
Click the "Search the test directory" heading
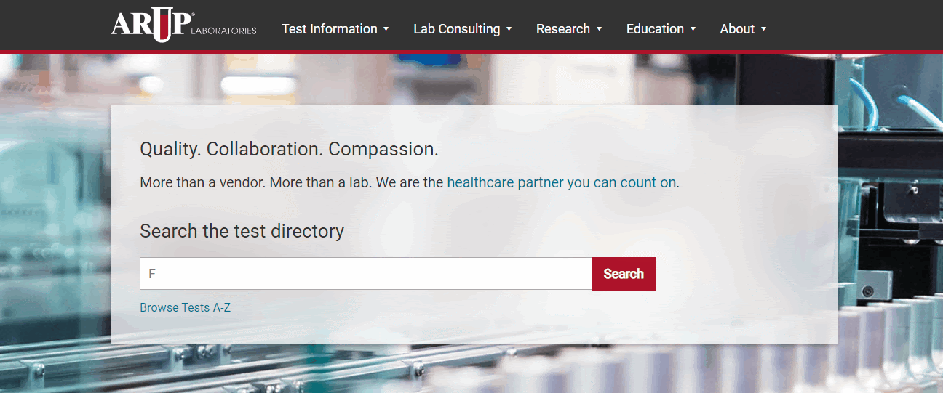[242, 231]
